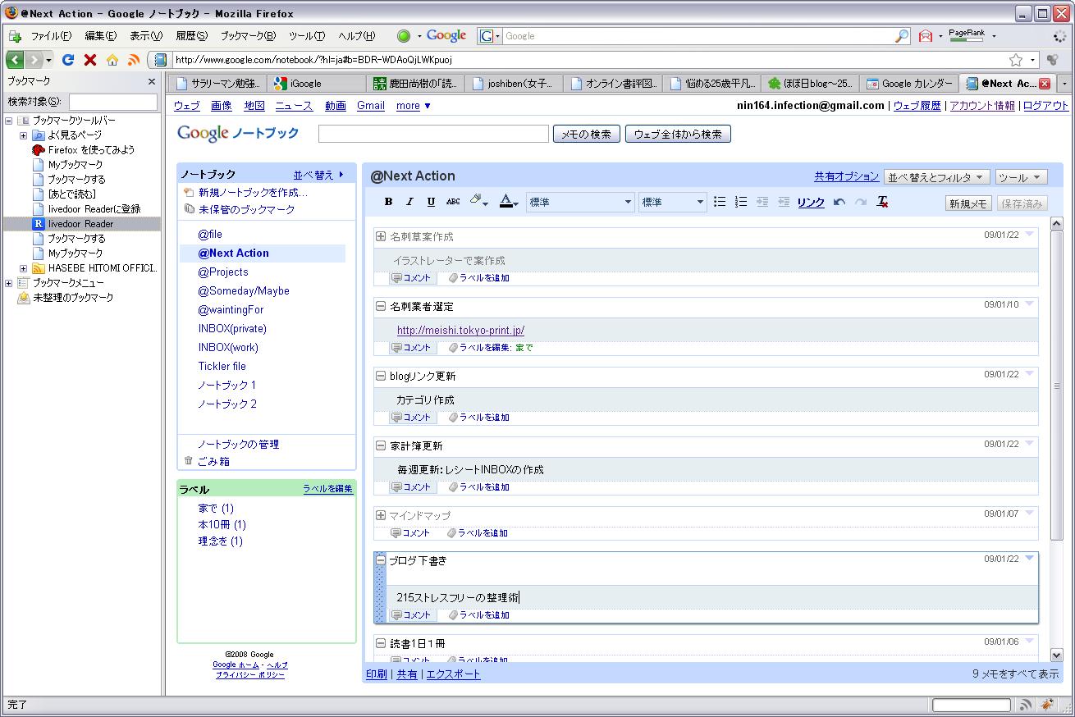This screenshot has height=717, width=1075.
Task: Click the メモの検索 button
Action: 586,134
